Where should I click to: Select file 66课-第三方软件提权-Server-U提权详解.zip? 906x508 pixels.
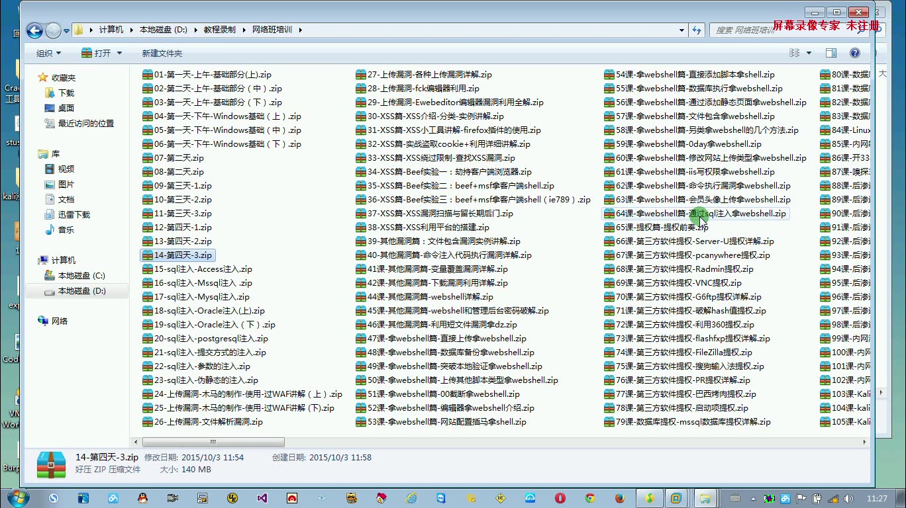tap(689, 241)
